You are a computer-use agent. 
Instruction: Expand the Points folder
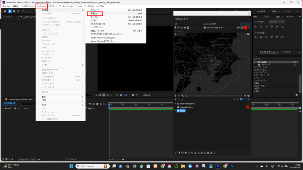click(x=175, y=111)
